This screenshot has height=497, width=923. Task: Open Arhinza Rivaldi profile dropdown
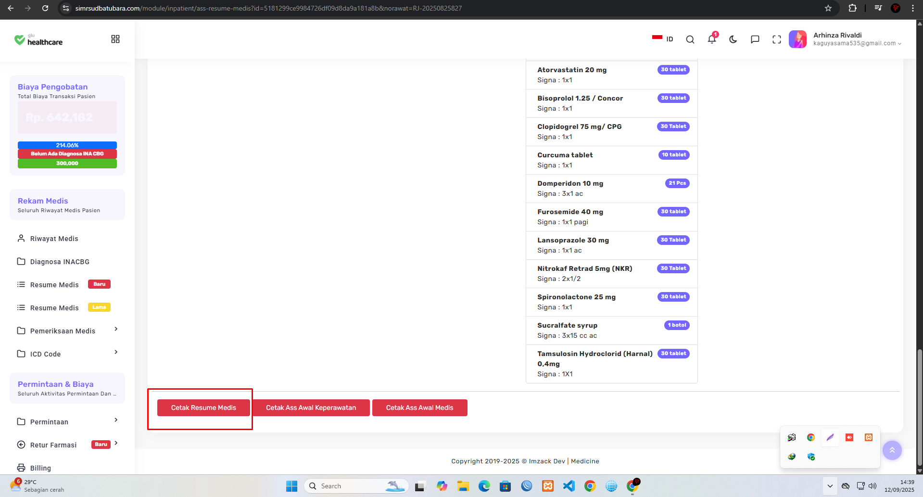[846, 39]
